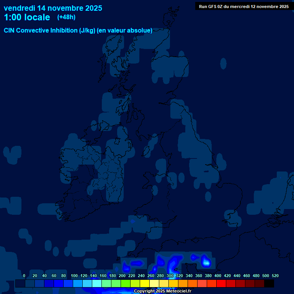Image resolution: width=294 pixels, height=294 pixels.
Task: Select the cyan 140 legend swatch
Action: [x=97, y=284]
